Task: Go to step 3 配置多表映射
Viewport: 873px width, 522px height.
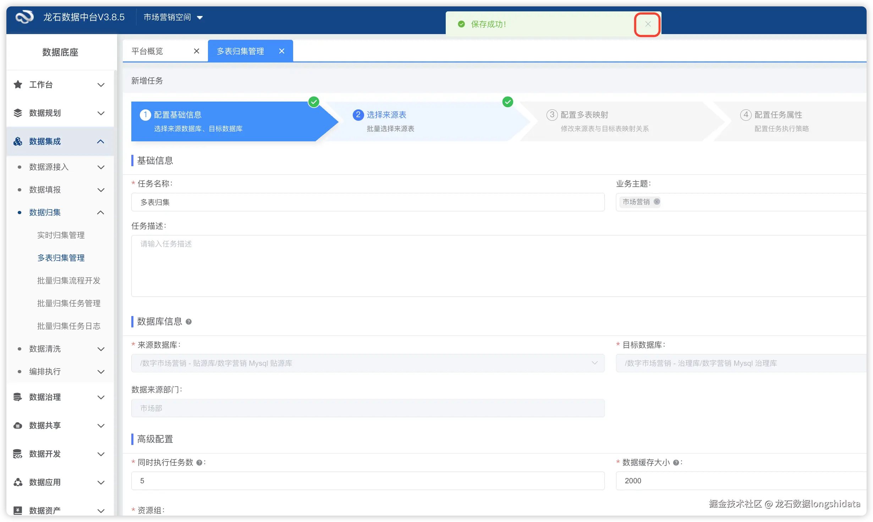Action: coord(584,115)
